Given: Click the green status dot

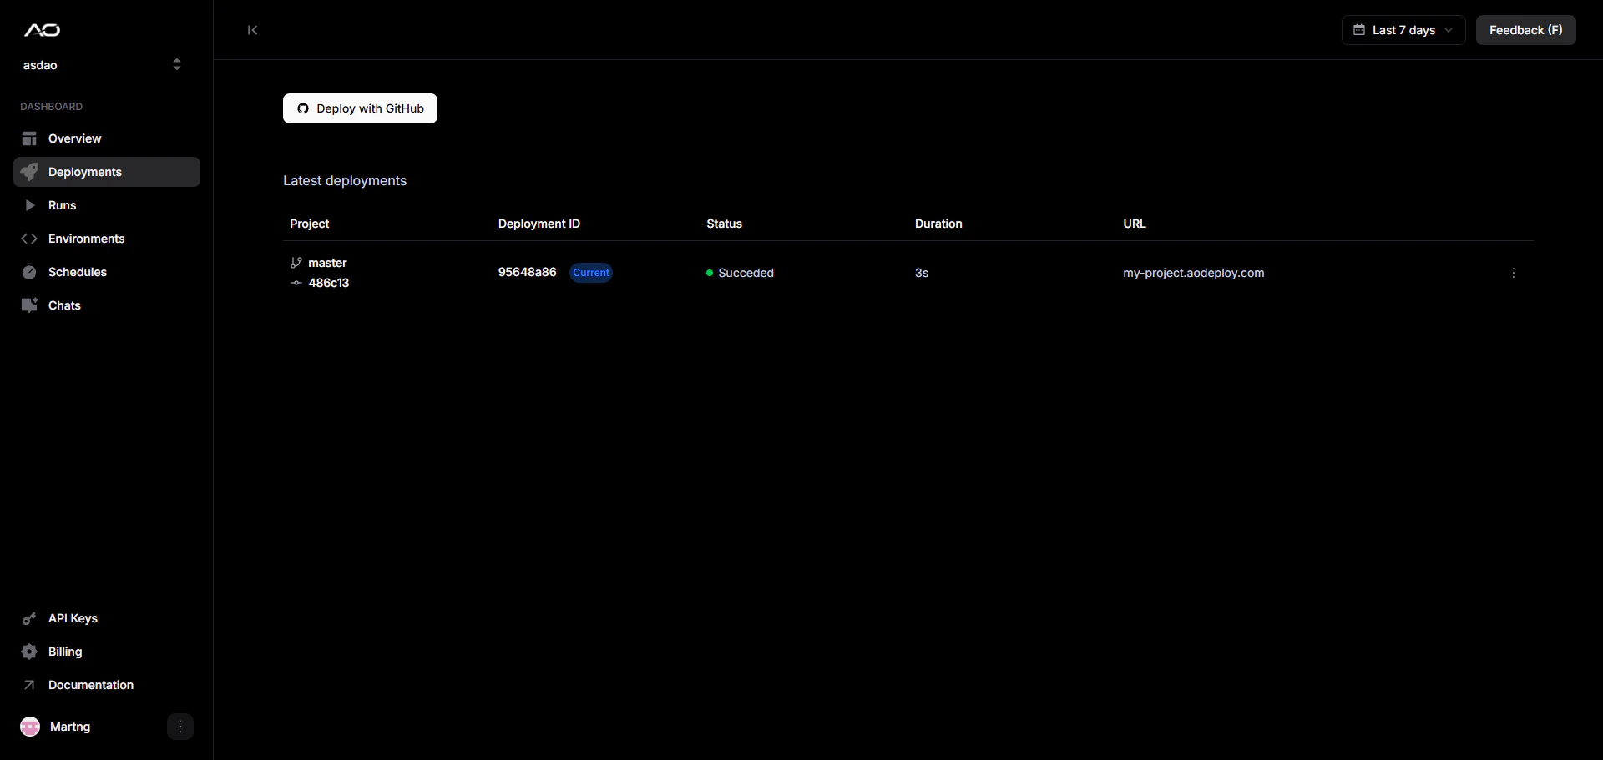Looking at the screenshot, I should pos(710,273).
